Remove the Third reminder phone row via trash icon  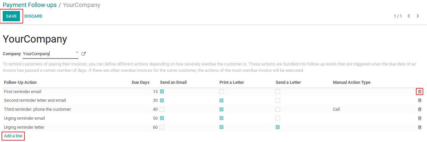click(419, 109)
